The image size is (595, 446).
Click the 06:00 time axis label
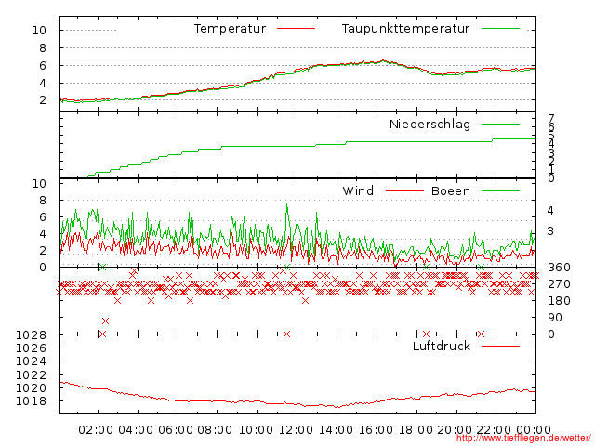tap(176, 430)
